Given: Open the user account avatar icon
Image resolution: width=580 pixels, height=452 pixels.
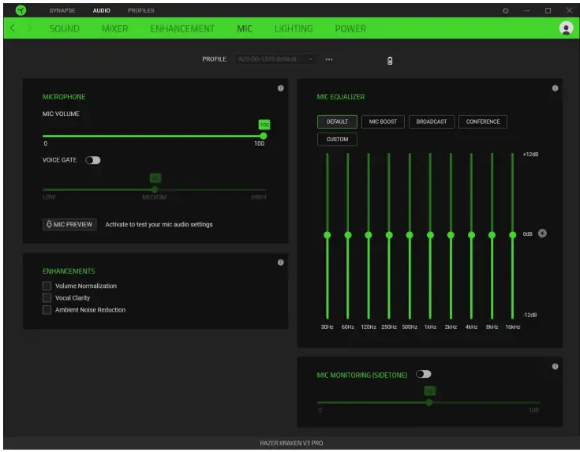Looking at the screenshot, I should coord(565,28).
